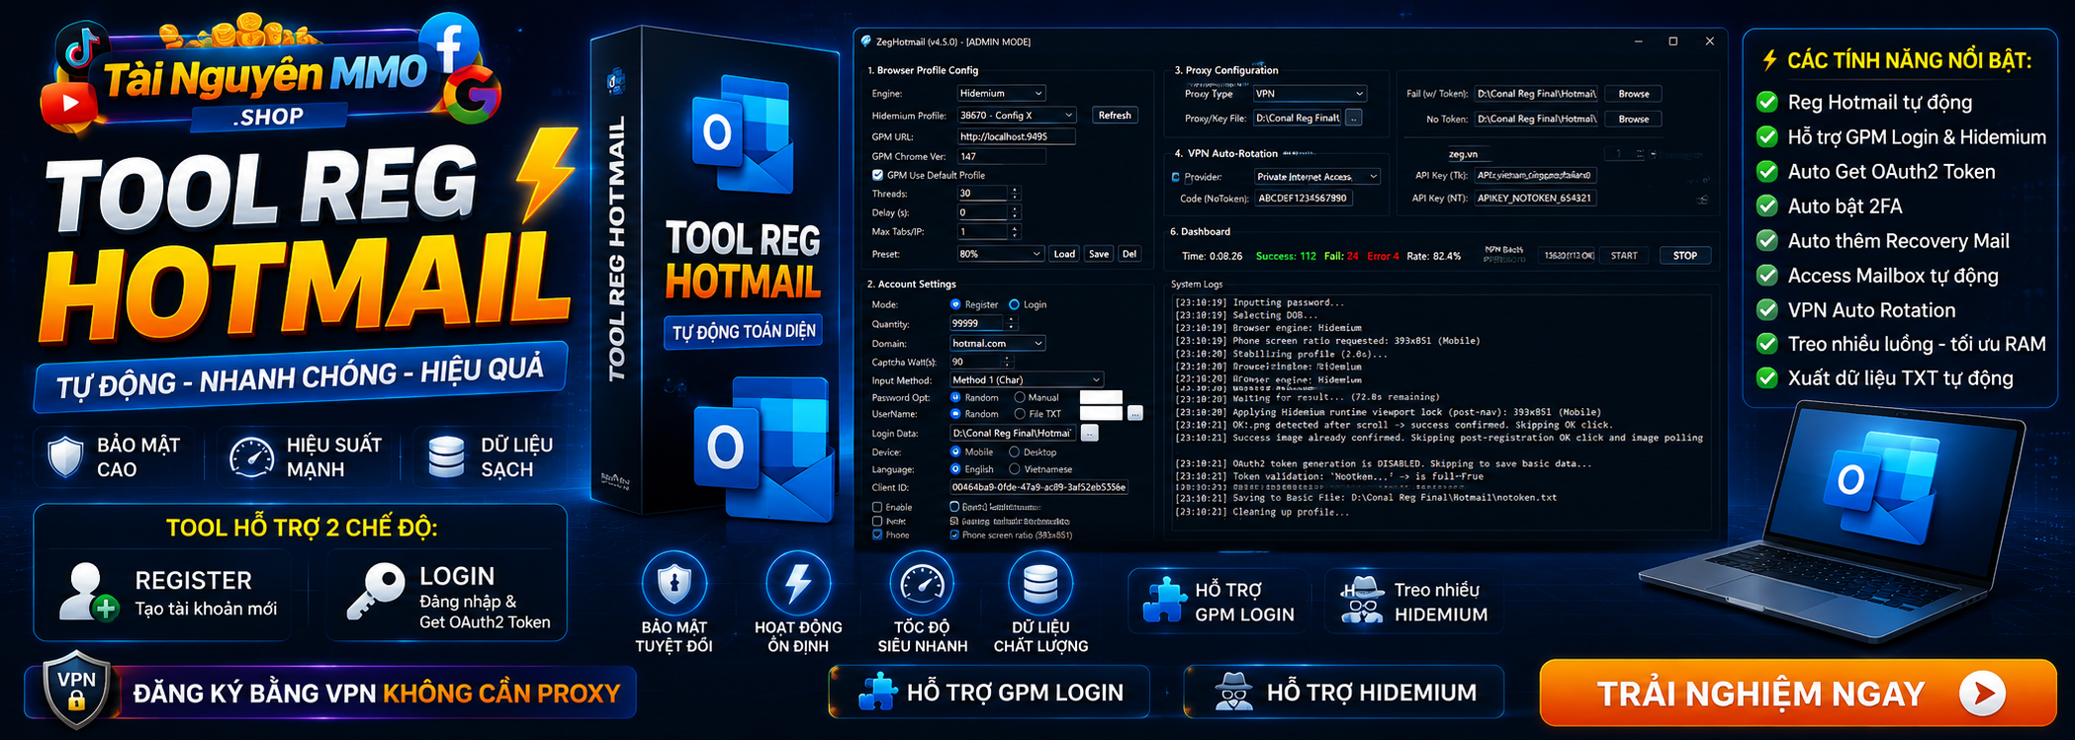Click the STOP button in the Dashboard
Screen dimensions: 2075x740
(1685, 255)
